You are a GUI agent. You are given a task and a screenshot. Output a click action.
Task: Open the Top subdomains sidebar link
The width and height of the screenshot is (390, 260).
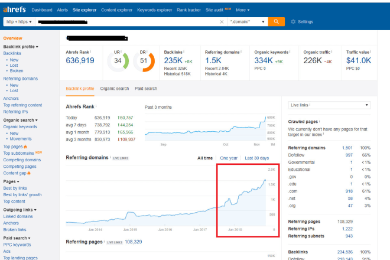tap(18, 153)
